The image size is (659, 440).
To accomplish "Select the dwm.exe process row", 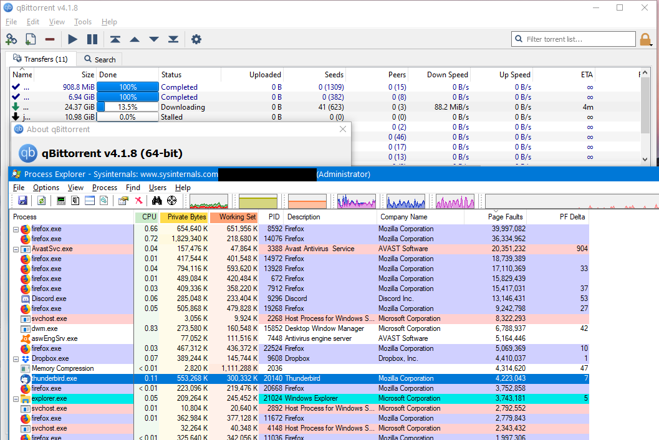I will tap(299, 328).
